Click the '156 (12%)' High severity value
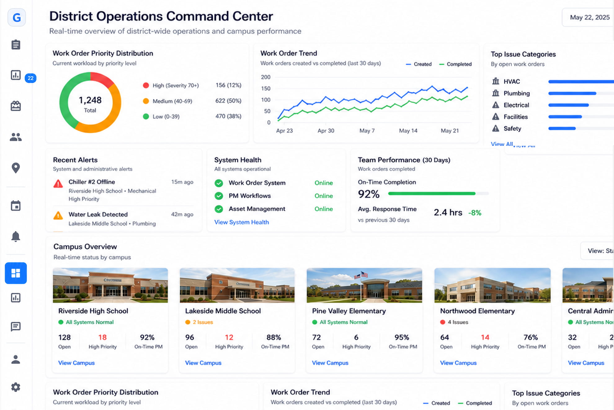Viewport: 614px width, 410px height. (x=228, y=85)
